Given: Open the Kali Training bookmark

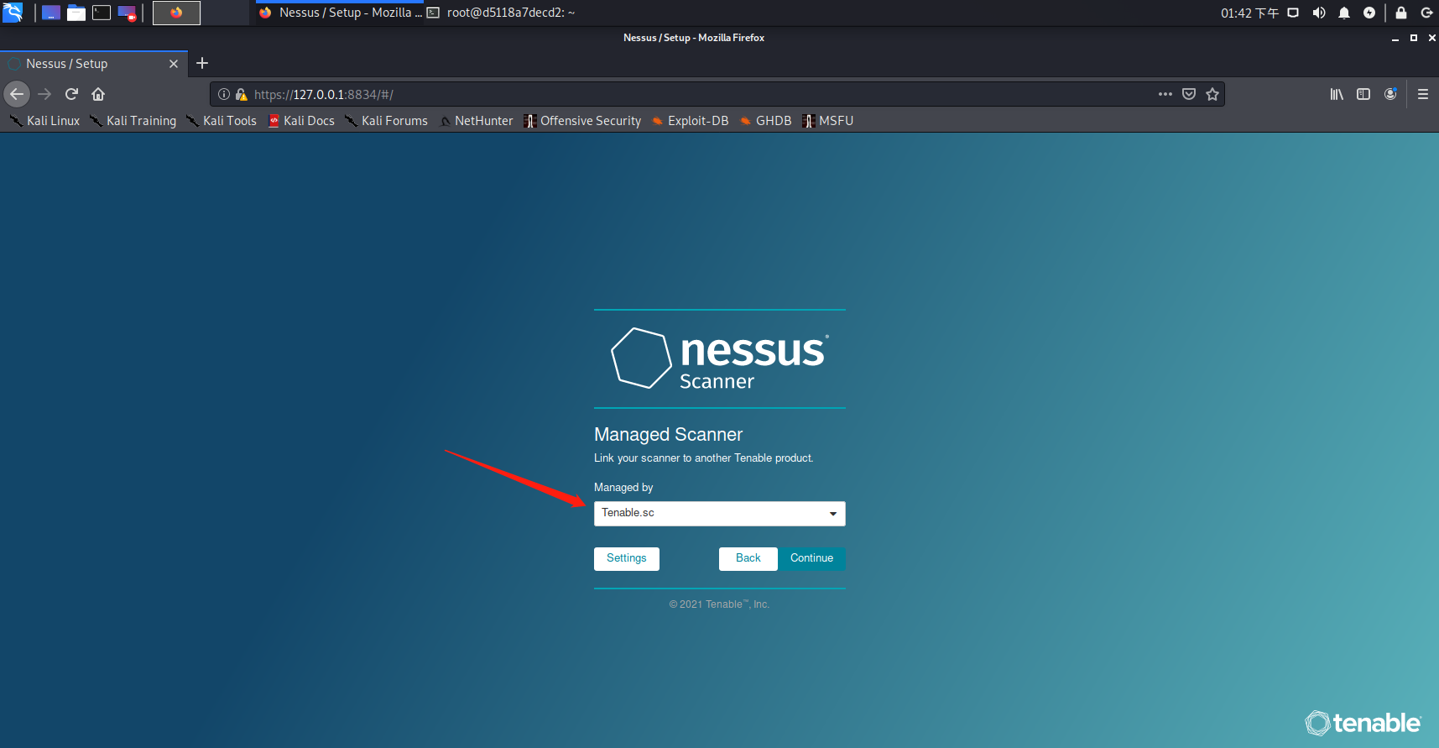Looking at the screenshot, I should coord(133,121).
